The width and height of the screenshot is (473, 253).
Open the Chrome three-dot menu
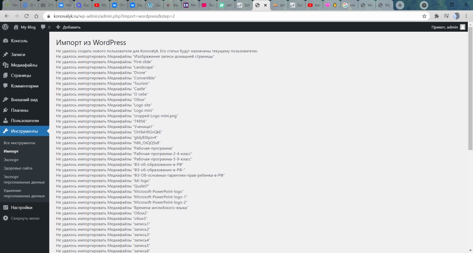[466, 16]
